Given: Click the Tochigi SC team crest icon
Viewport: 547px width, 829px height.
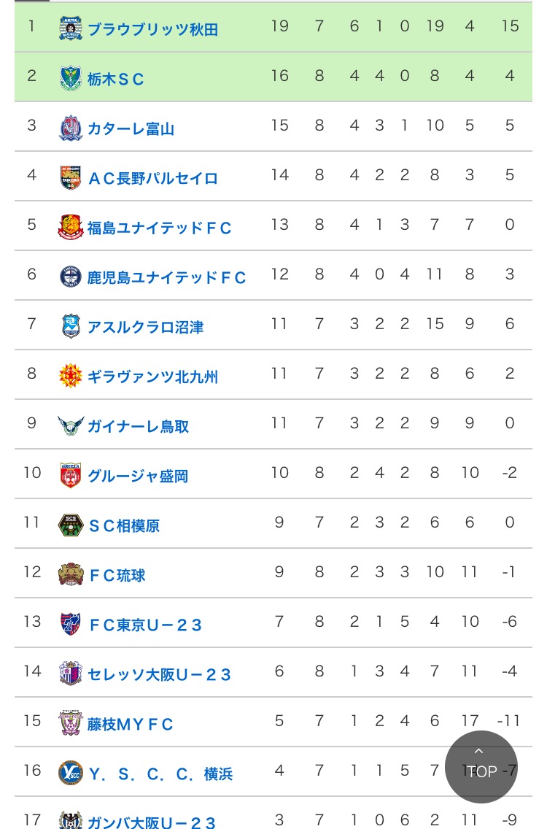Looking at the screenshot, I should (71, 78).
